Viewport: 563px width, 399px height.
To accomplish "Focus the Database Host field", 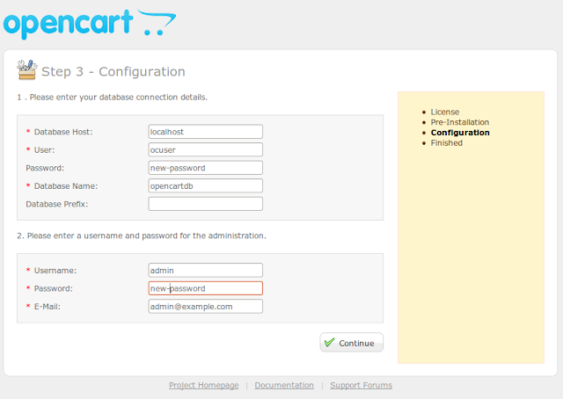I will pos(206,132).
